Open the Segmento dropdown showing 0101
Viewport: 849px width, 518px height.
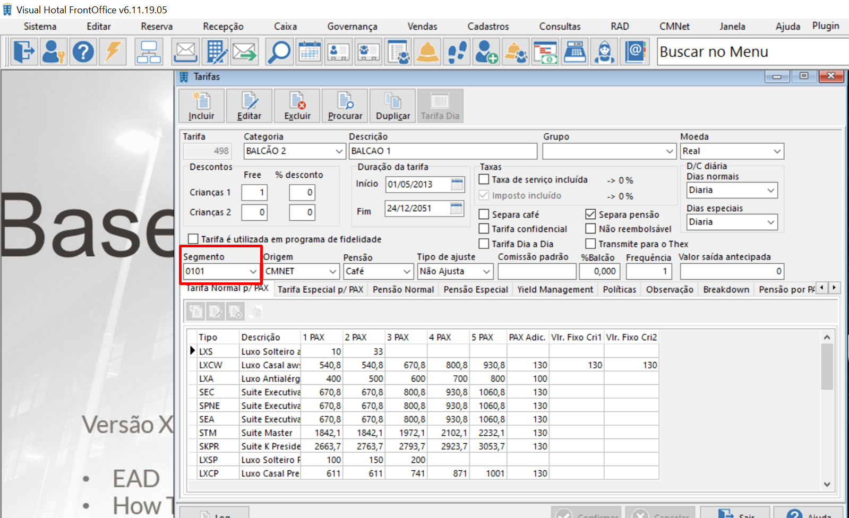[253, 271]
